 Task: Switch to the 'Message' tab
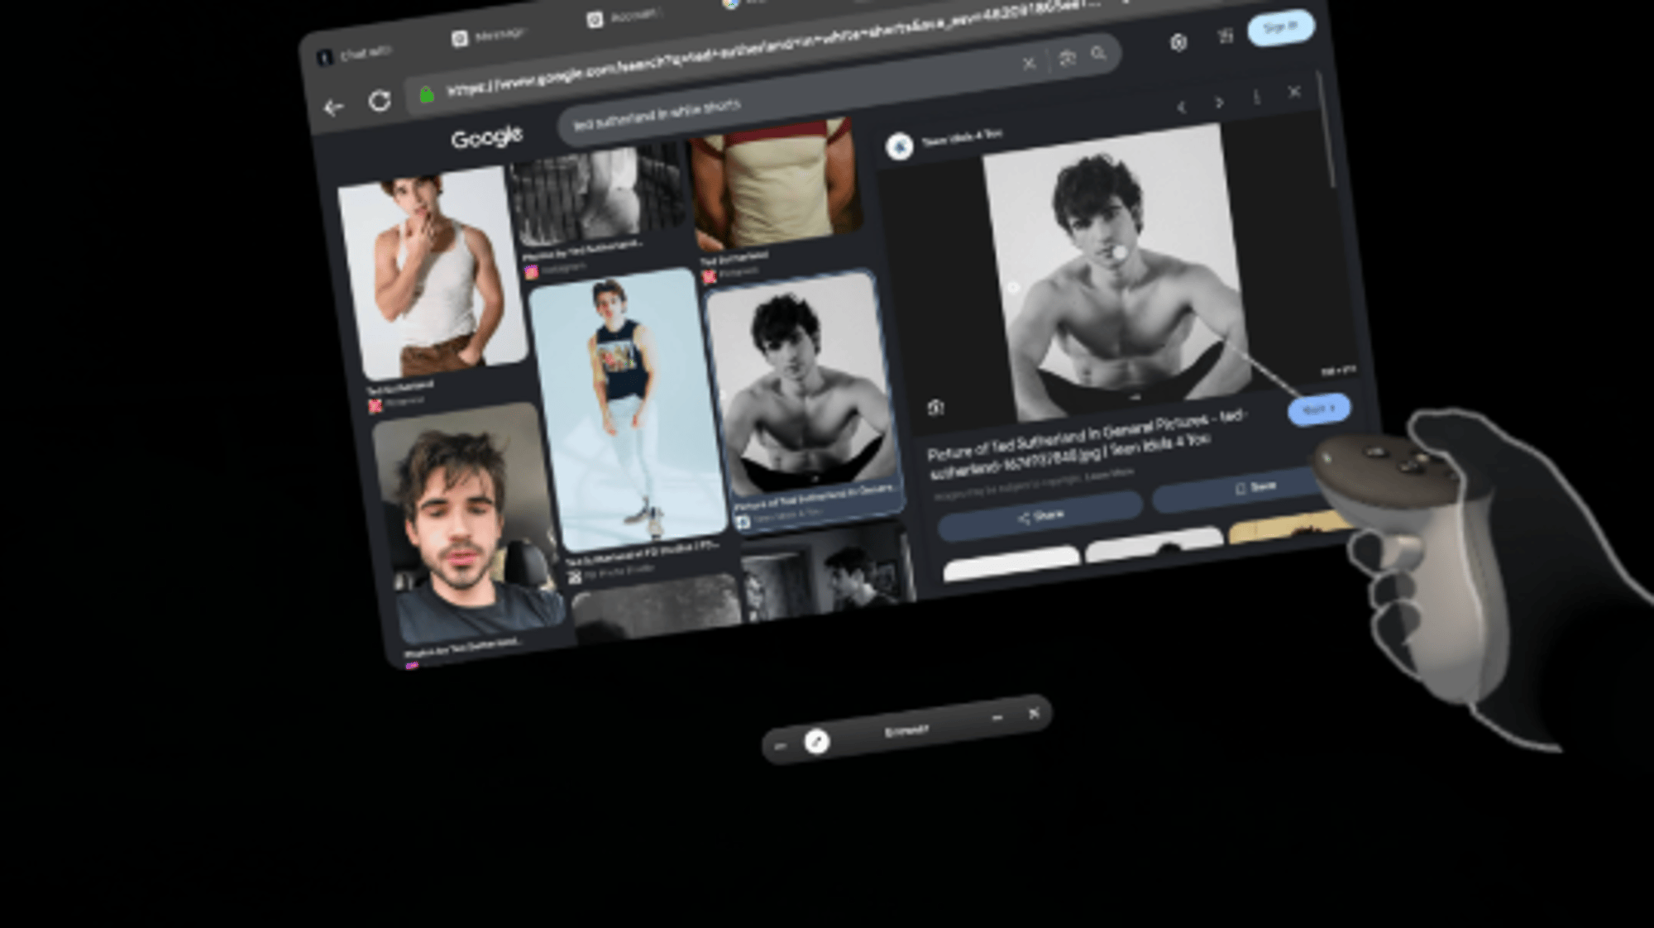488,36
